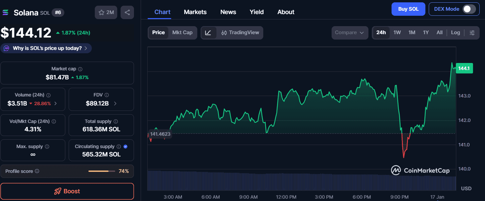This screenshot has height=201, width=485.
Task: Expand Volume (24h) details arrow
Action: point(55,104)
